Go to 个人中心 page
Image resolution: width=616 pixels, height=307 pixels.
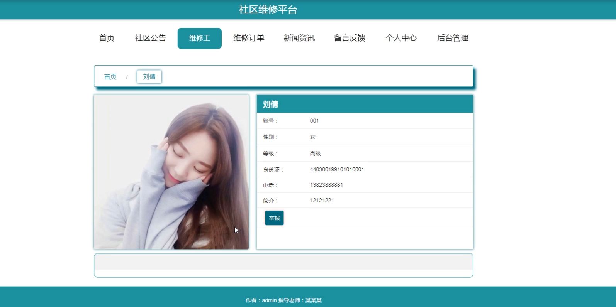click(x=401, y=38)
